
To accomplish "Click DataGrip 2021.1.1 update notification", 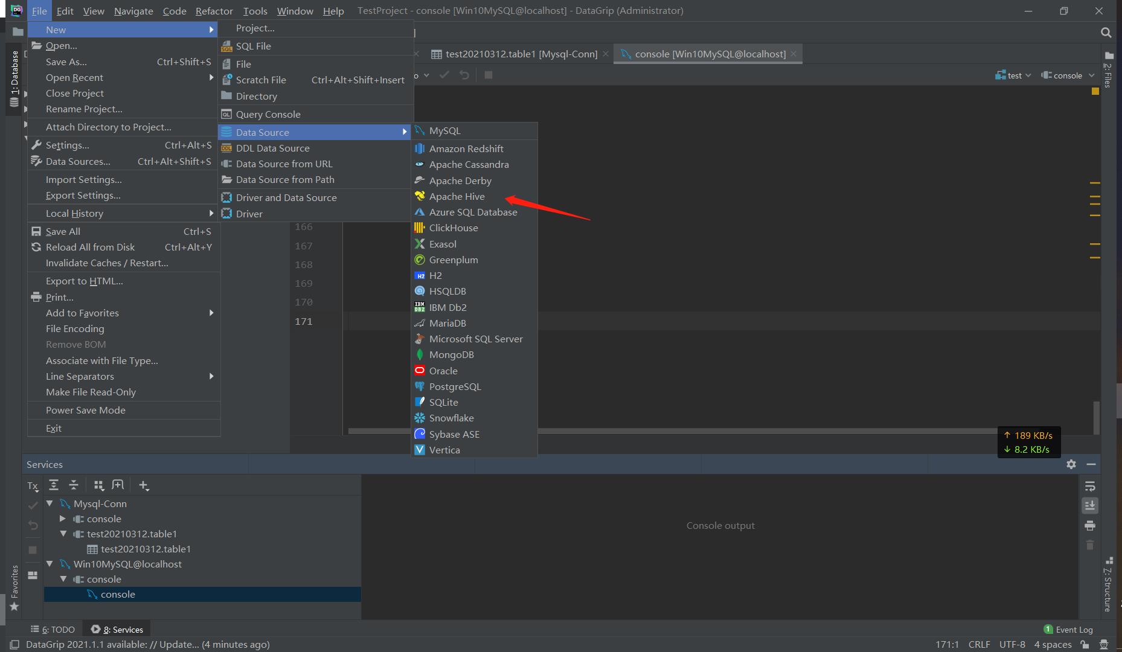I will pyautogui.click(x=148, y=644).
